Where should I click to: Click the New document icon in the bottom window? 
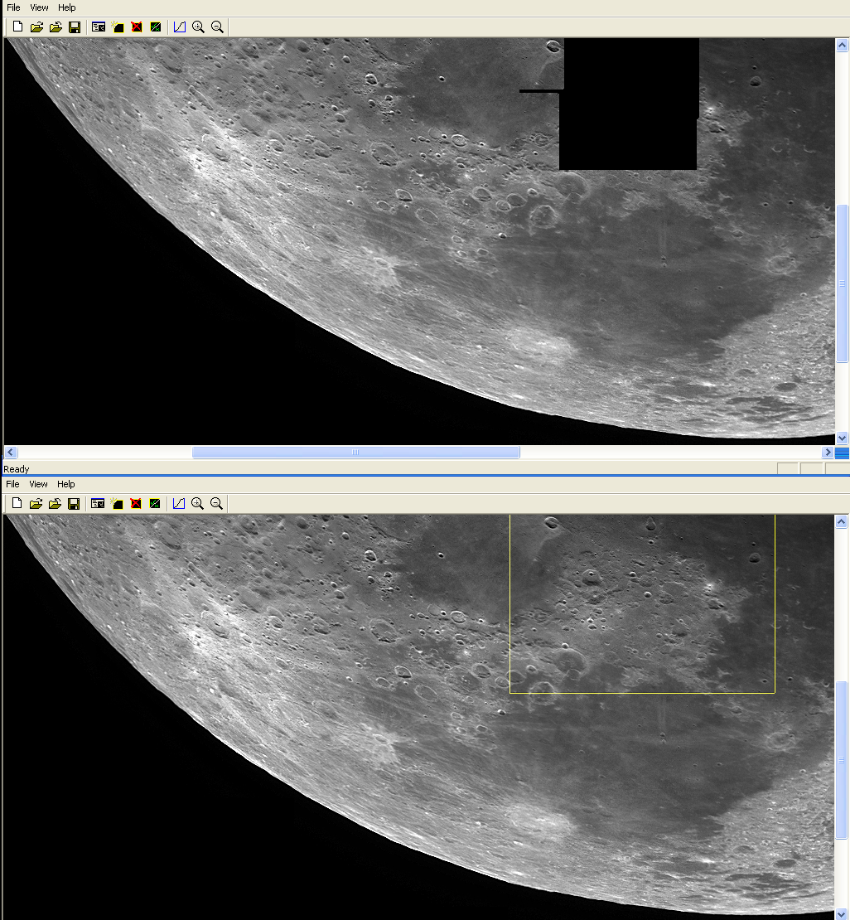(x=17, y=503)
